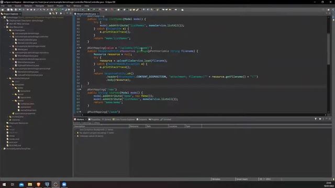Open the Navigate menu
This screenshot has height=188, width=335.
40,6
